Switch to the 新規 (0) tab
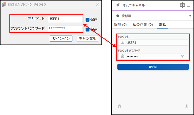Image resolution: width=194 pixels, height=115 pixels. point(120,25)
